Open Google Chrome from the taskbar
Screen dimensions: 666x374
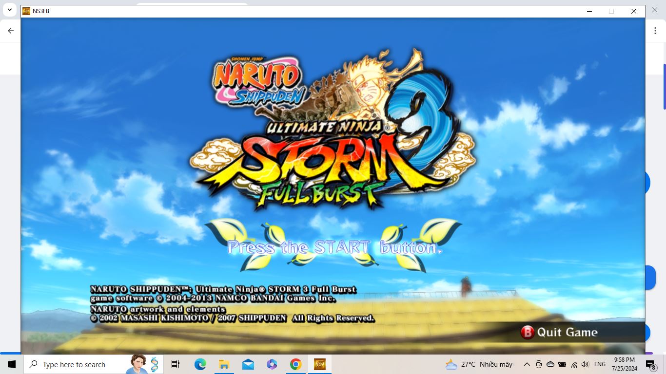[295, 364]
